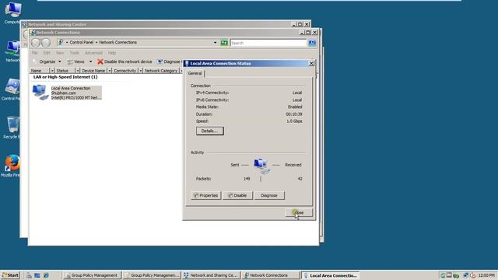Click the leftmost system tray icon
Viewport: 498px width, 280px height.
coord(443,275)
